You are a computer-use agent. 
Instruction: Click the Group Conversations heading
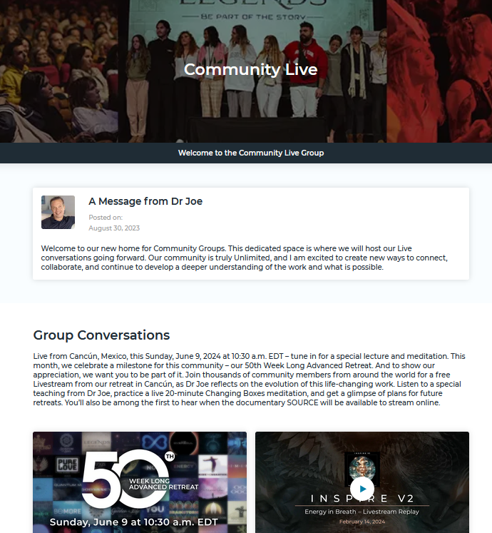[x=101, y=335]
